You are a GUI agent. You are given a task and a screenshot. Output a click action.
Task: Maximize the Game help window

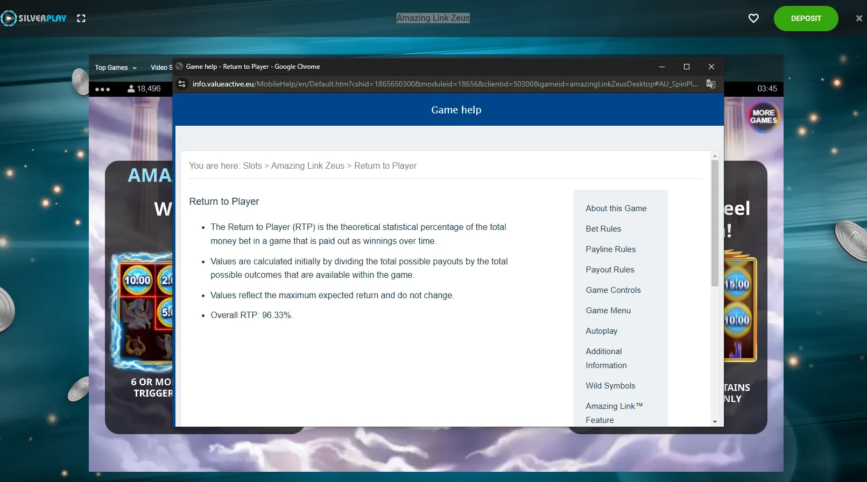[x=687, y=67]
